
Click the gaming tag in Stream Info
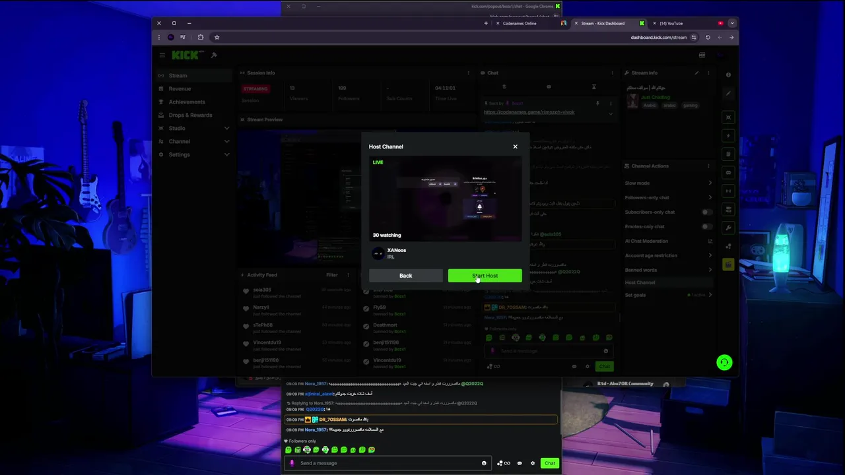[690, 106]
